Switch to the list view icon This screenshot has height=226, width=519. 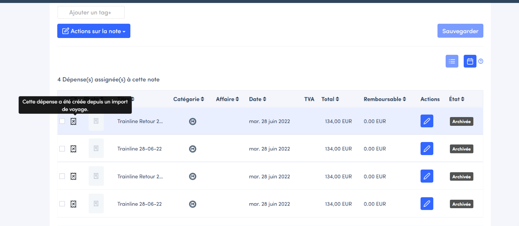pos(452,61)
